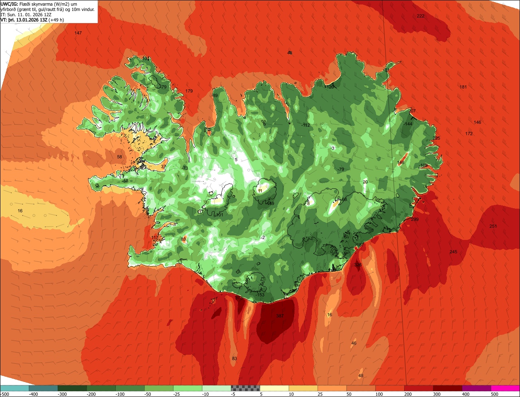The width and height of the screenshot is (520, 397).
Task: Select the legend swatch between -300 and -200
Action: point(72,388)
